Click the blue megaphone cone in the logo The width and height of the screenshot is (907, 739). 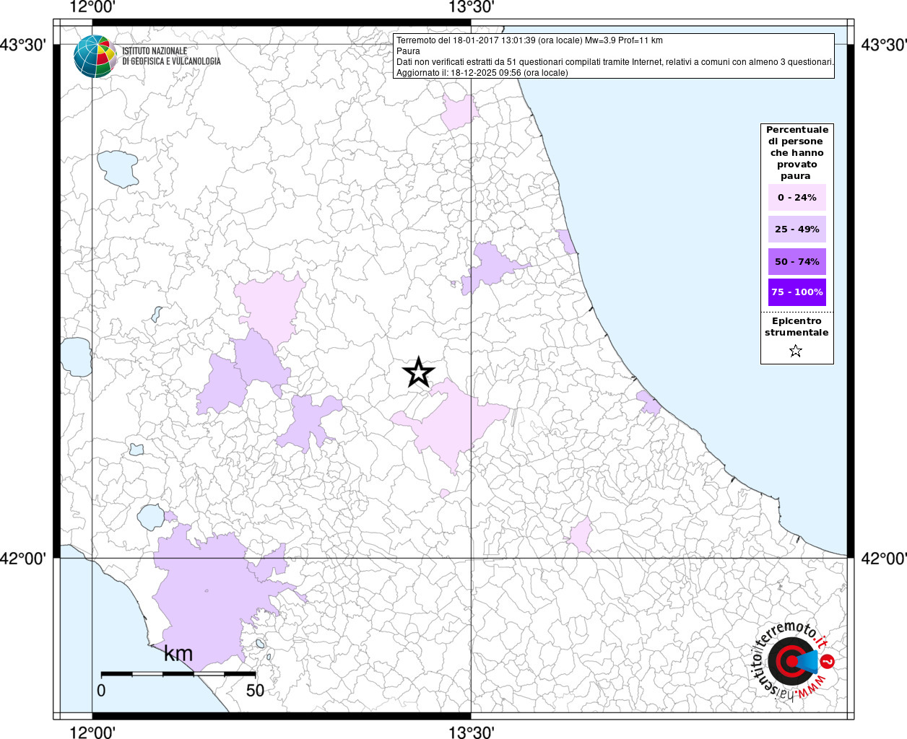810,661
